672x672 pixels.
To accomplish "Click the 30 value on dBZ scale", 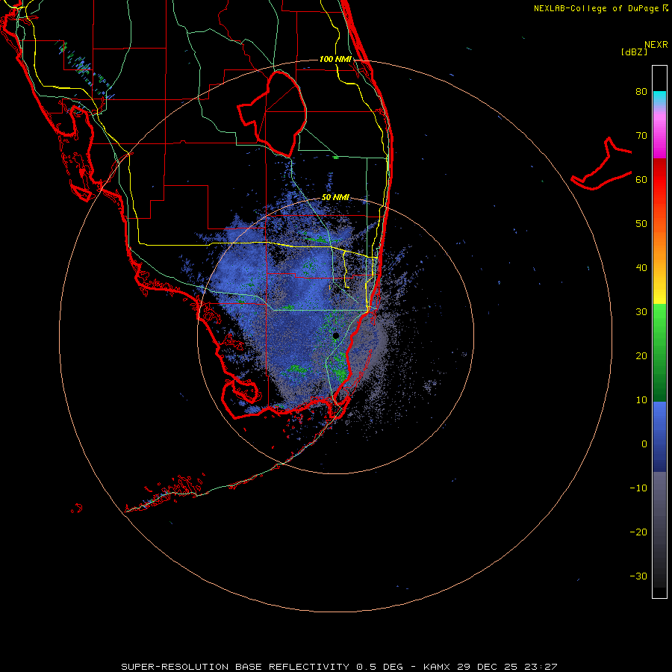I will (x=641, y=312).
